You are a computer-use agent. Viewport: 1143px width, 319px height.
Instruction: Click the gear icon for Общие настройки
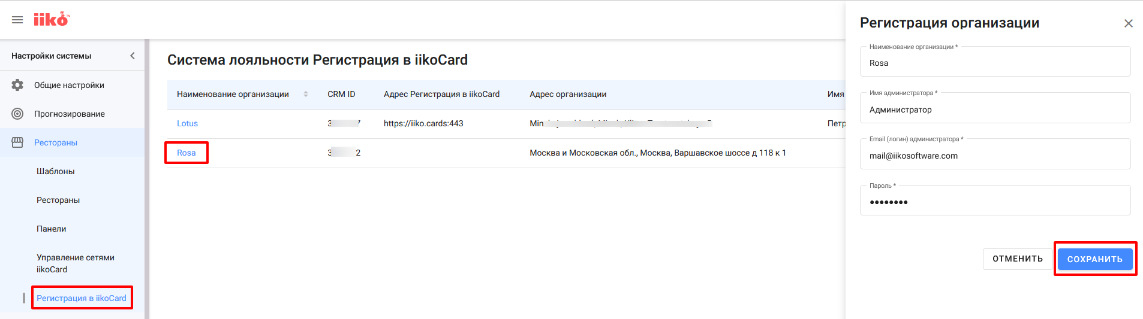[x=17, y=85]
